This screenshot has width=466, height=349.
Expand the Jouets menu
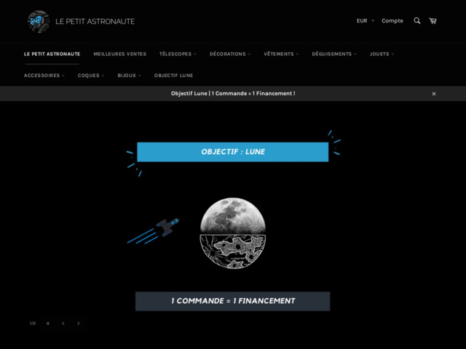381,54
